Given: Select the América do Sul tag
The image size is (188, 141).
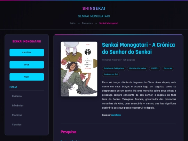Looking at the screenshot, I should (x=111, y=75).
